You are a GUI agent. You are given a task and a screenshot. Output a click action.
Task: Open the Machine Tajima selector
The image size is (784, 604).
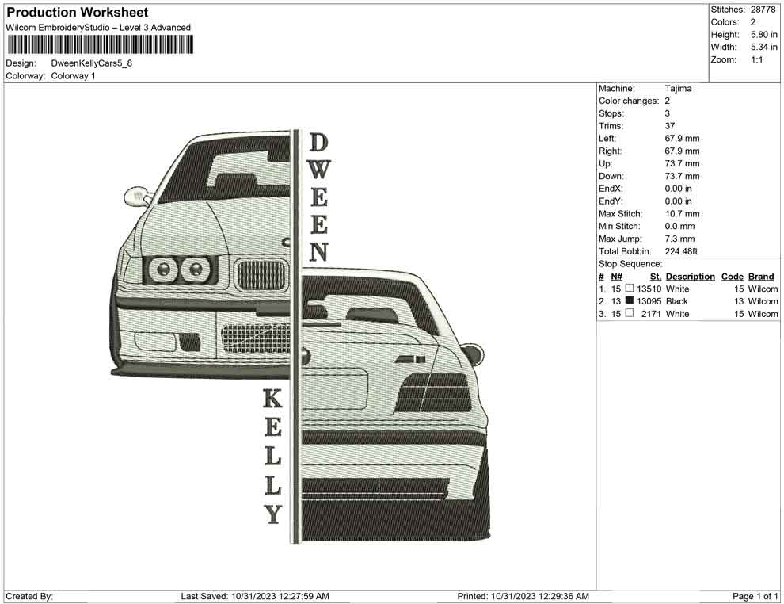coord(673,88)
